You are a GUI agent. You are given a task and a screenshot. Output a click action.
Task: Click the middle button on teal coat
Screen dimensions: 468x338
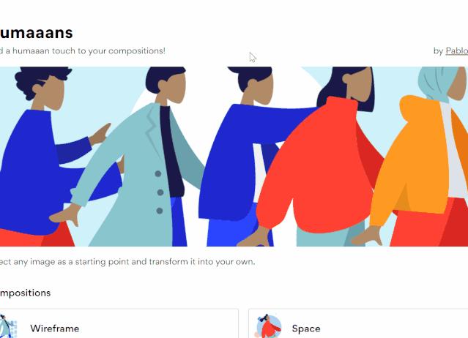pos(160,192)
